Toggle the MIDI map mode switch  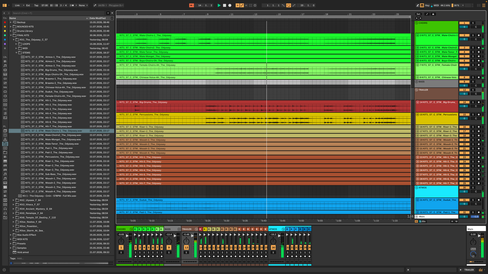click(x=436, y=5)
